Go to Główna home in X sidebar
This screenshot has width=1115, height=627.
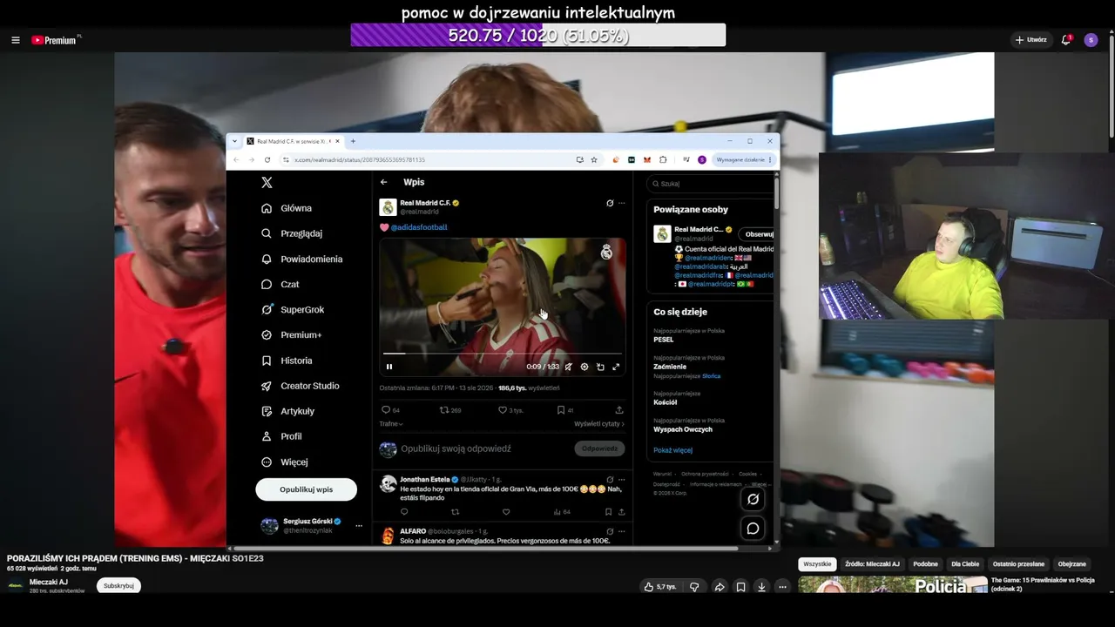point(287,208)
